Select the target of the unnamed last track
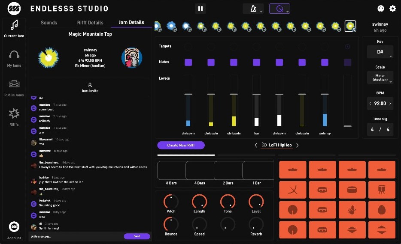 (x=347, y=47)
